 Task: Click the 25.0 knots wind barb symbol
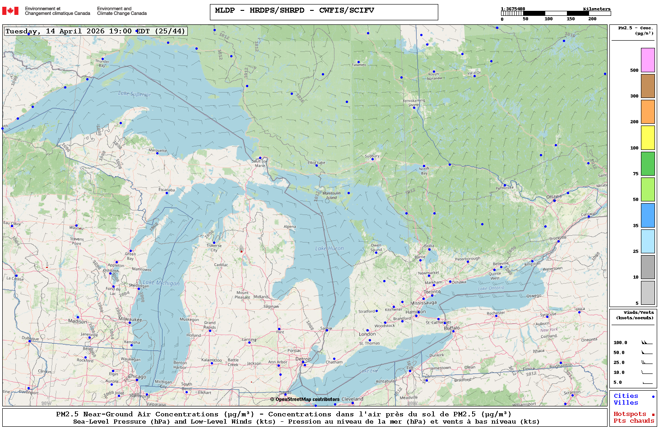click(647, 363)
